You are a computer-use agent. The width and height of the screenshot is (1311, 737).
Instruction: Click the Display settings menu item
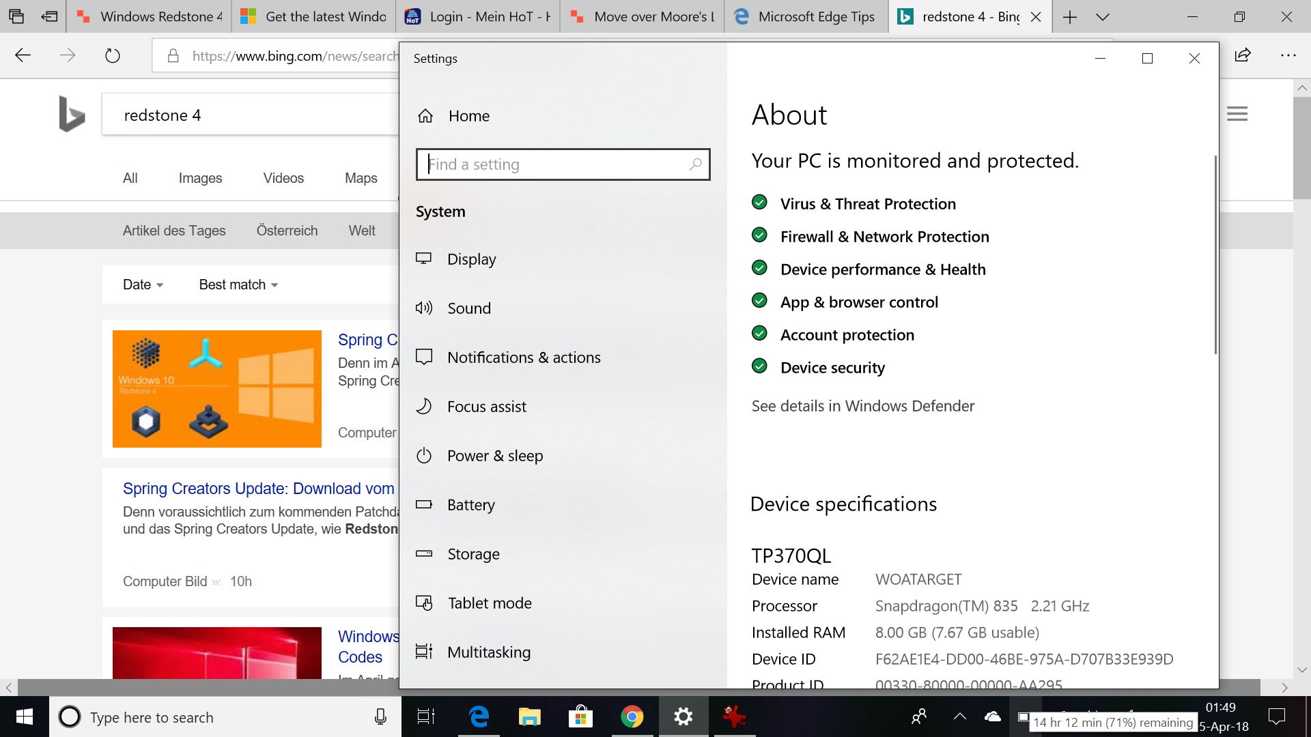(x=472, y=258)
